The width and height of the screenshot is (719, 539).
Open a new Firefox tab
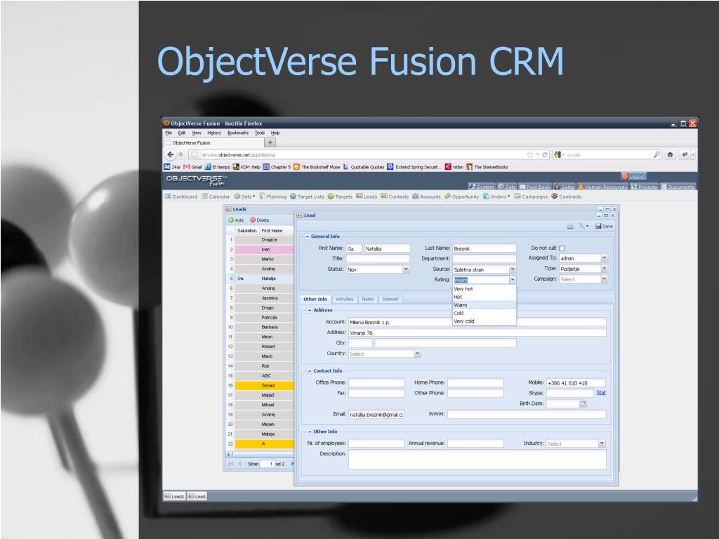coord(270,142)
